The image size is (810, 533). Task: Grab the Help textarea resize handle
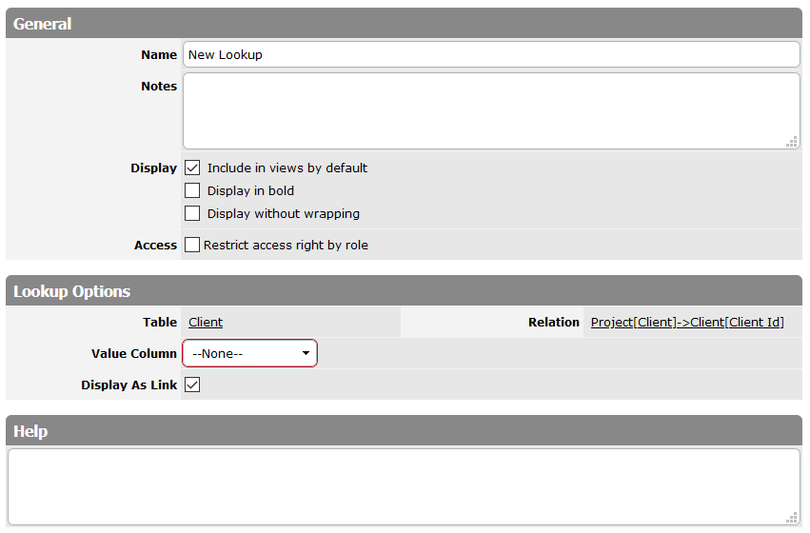click(791, 518)
